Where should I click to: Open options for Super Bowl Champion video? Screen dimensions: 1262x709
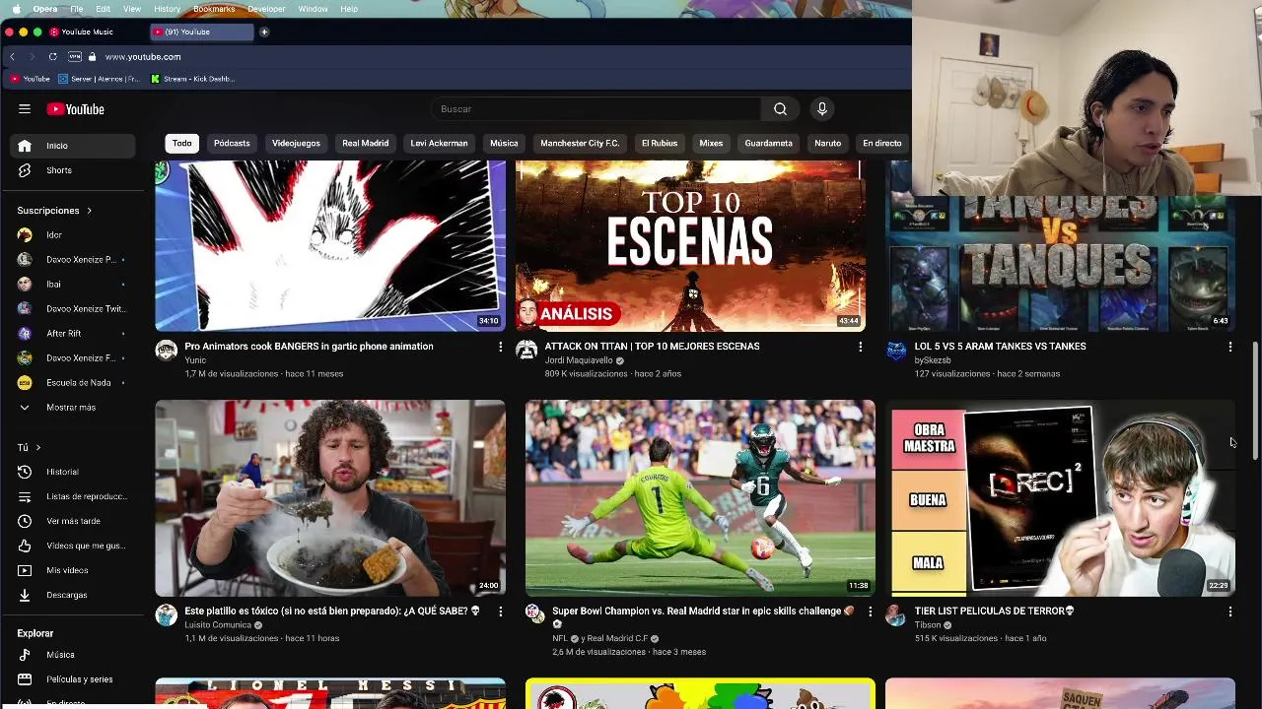870,612
